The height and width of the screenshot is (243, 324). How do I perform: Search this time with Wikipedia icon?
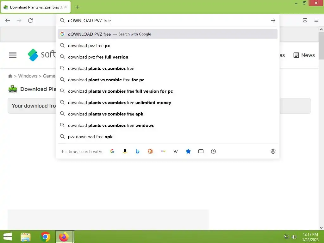(x=176, y=151)
